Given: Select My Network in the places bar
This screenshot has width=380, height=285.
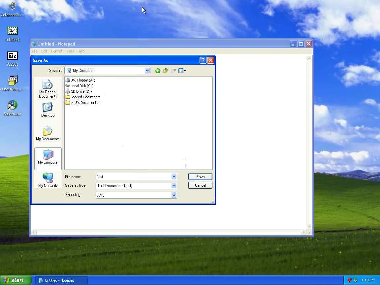Looking at the screenshot, I should 48,180.
